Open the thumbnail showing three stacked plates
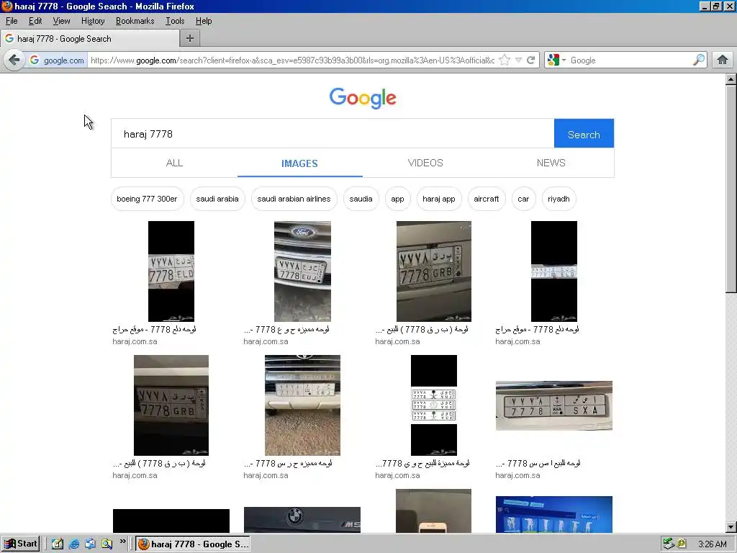 (x=434, y=405)
